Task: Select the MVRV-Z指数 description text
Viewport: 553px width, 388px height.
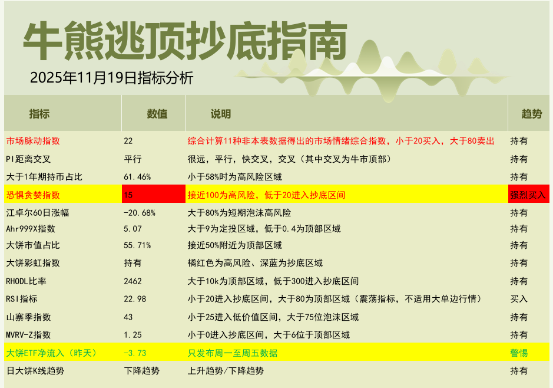Action: point(269,335)
